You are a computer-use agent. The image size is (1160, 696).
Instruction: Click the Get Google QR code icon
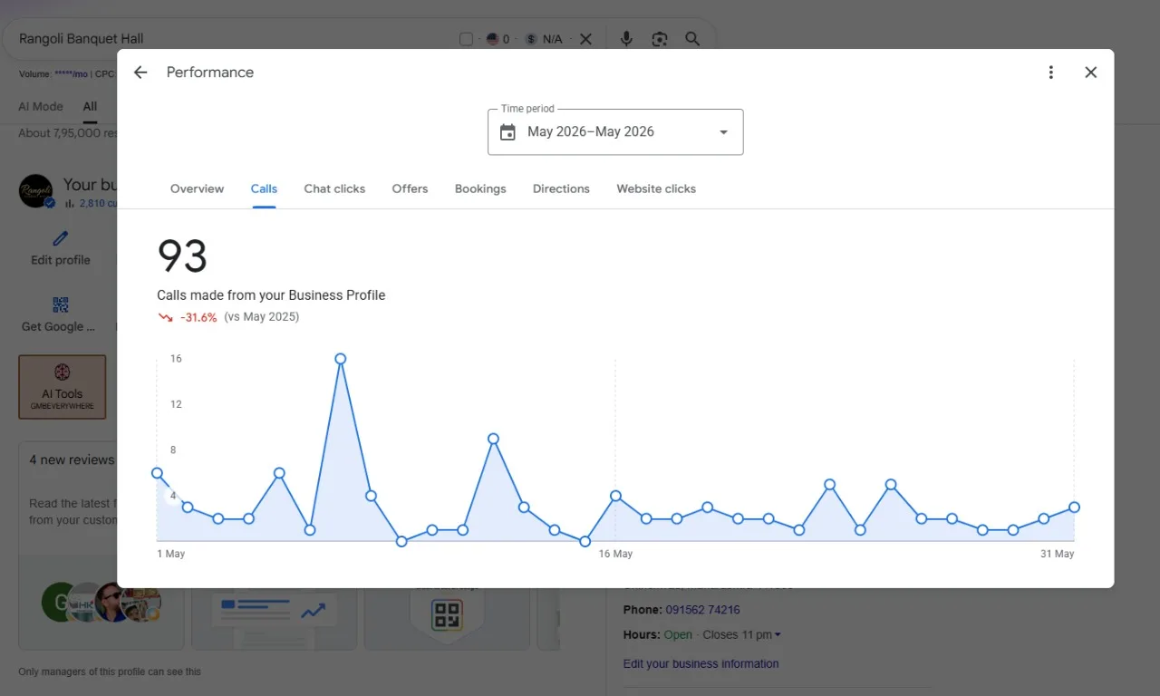pos(61,304)
